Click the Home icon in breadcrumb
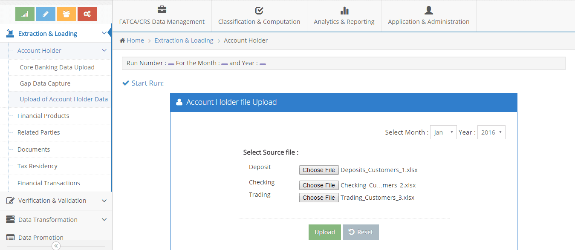 click(122, 40)
